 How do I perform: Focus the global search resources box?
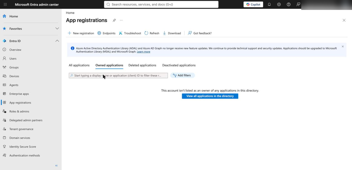point(161,5)
